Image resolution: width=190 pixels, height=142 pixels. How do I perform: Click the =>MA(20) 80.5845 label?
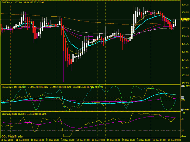point(37,114)
